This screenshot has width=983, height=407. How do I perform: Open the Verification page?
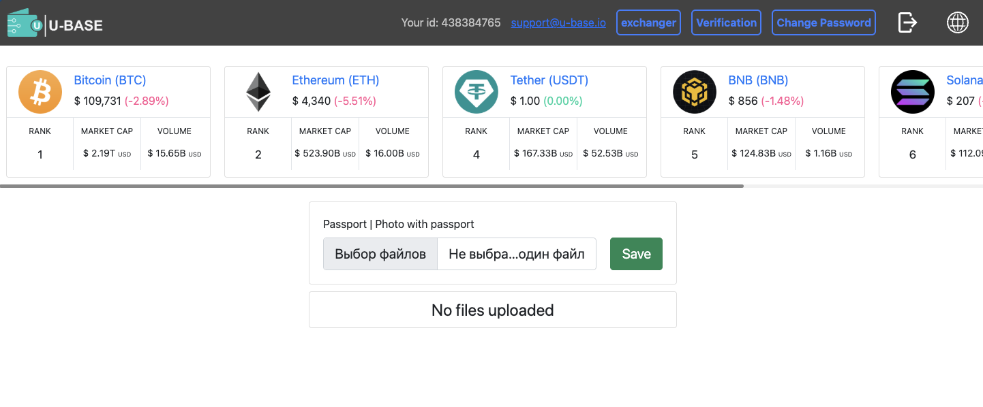click(726, 22)
